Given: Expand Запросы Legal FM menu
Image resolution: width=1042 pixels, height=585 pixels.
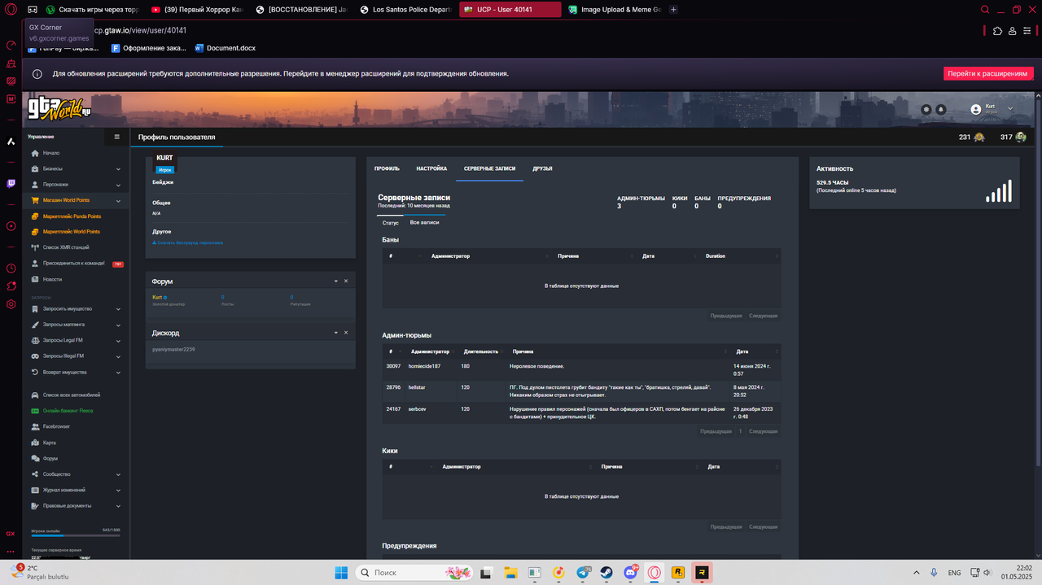Looking at the screenshot, I should (x=76, y=340).
